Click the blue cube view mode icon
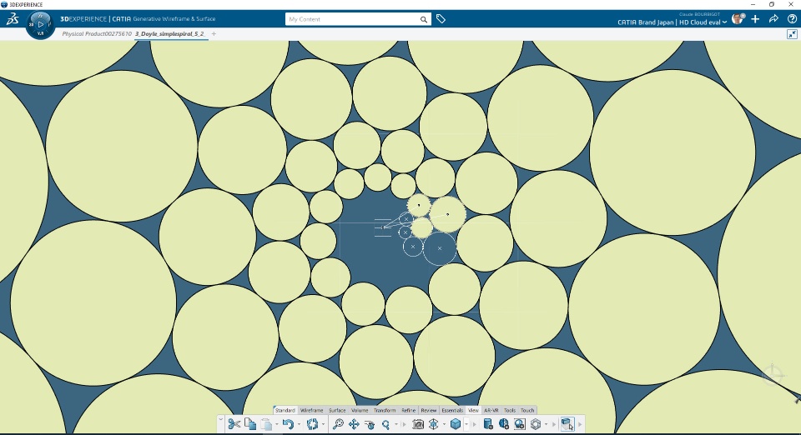This screenshot has width=801, height=435. tap(456, 424)
